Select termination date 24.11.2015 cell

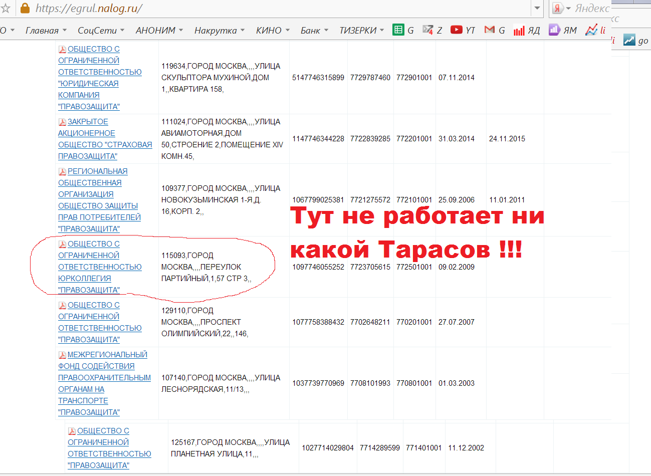click(x=507, y=139)
